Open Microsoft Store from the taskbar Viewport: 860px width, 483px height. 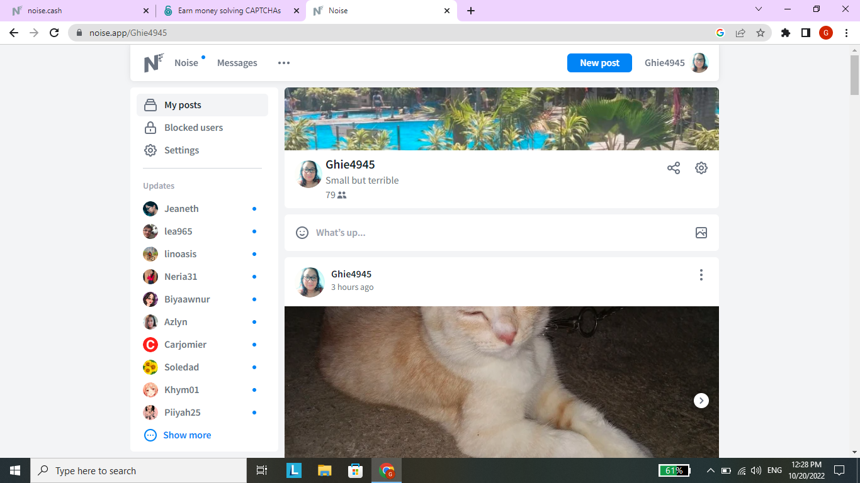(x=356, y=470)
